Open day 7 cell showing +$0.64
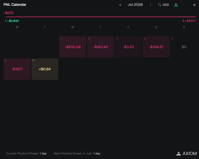The height and width of the screenshot is (159, 199). (45, 69)
